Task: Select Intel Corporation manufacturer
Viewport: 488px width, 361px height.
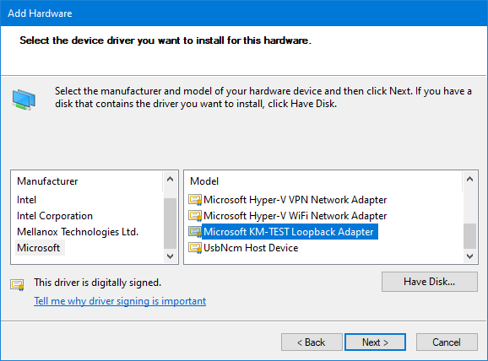Action: click(55, 216)
